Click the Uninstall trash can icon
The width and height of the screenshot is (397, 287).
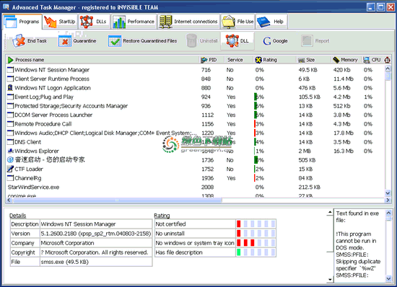click(x=191, y=40)
